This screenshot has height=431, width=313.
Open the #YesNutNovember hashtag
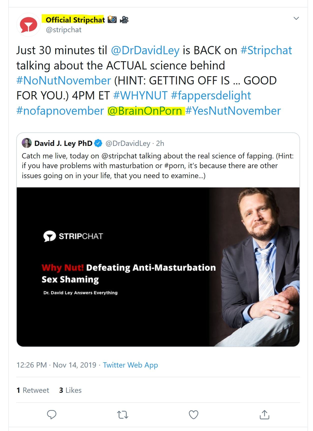click(x=233, y=111)
